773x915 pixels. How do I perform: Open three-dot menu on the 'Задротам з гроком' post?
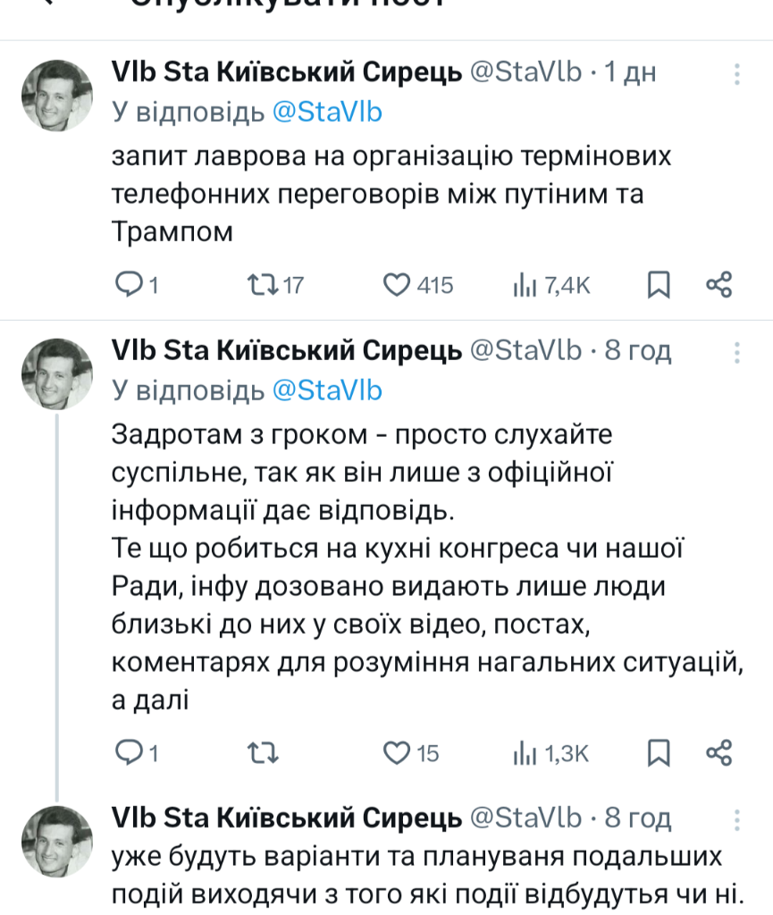736,351
